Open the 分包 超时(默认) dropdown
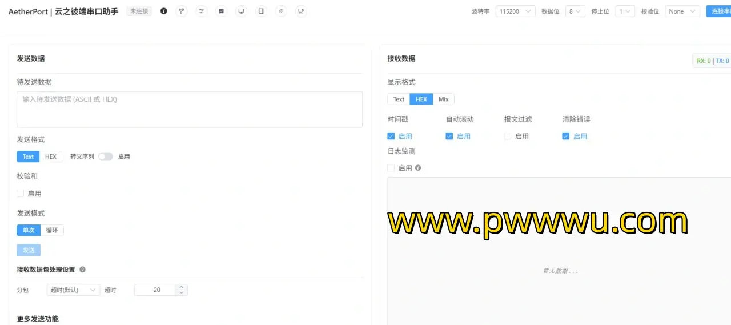The image size is (731, 325). click(73, 290)
